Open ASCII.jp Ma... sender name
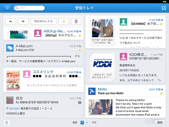This screenshot has height=127, width=169. pyautogui.click(x=55, y=31)
